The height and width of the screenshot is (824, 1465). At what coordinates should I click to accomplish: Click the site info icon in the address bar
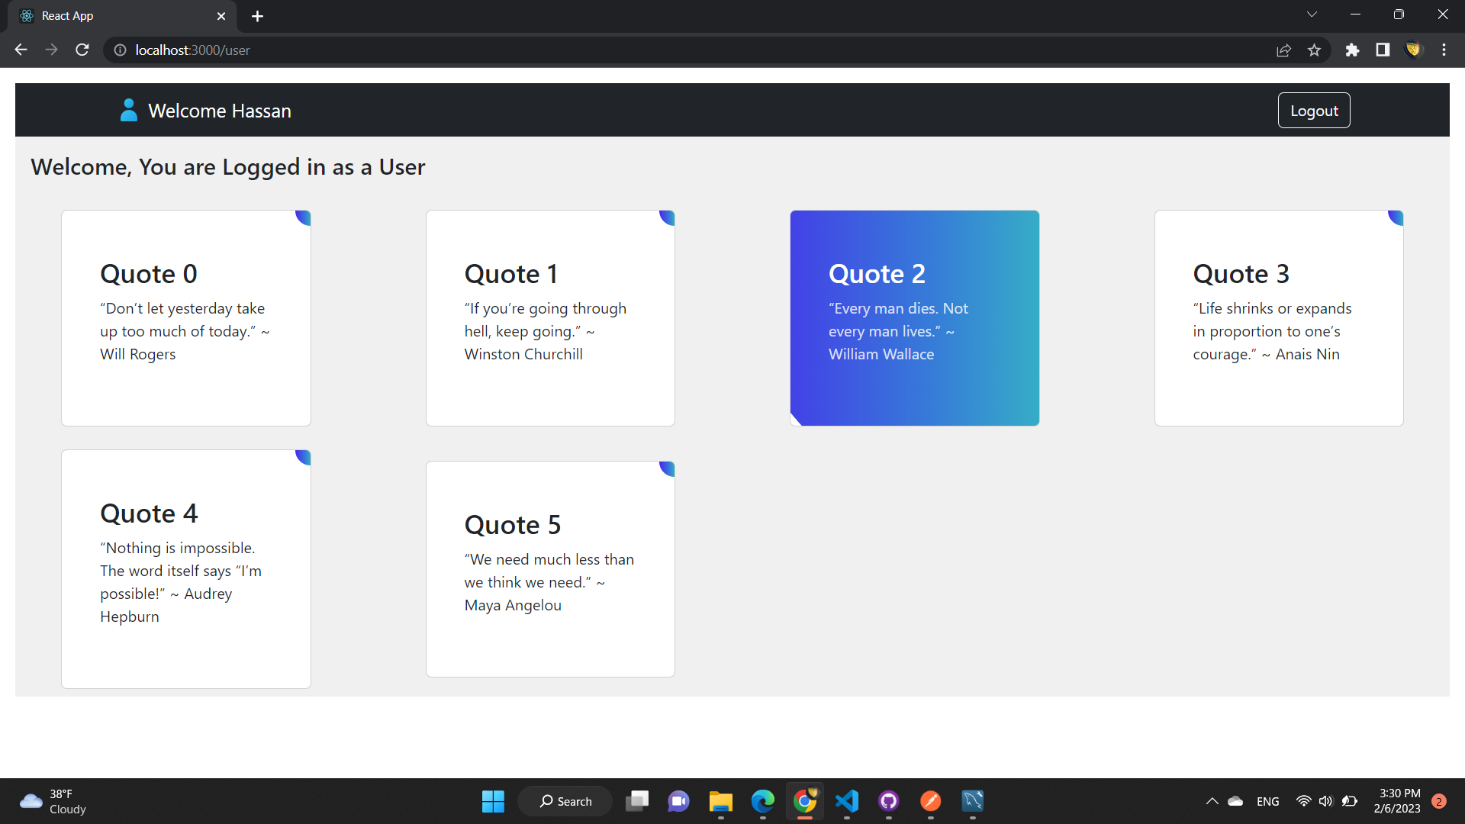click(119, 50)
